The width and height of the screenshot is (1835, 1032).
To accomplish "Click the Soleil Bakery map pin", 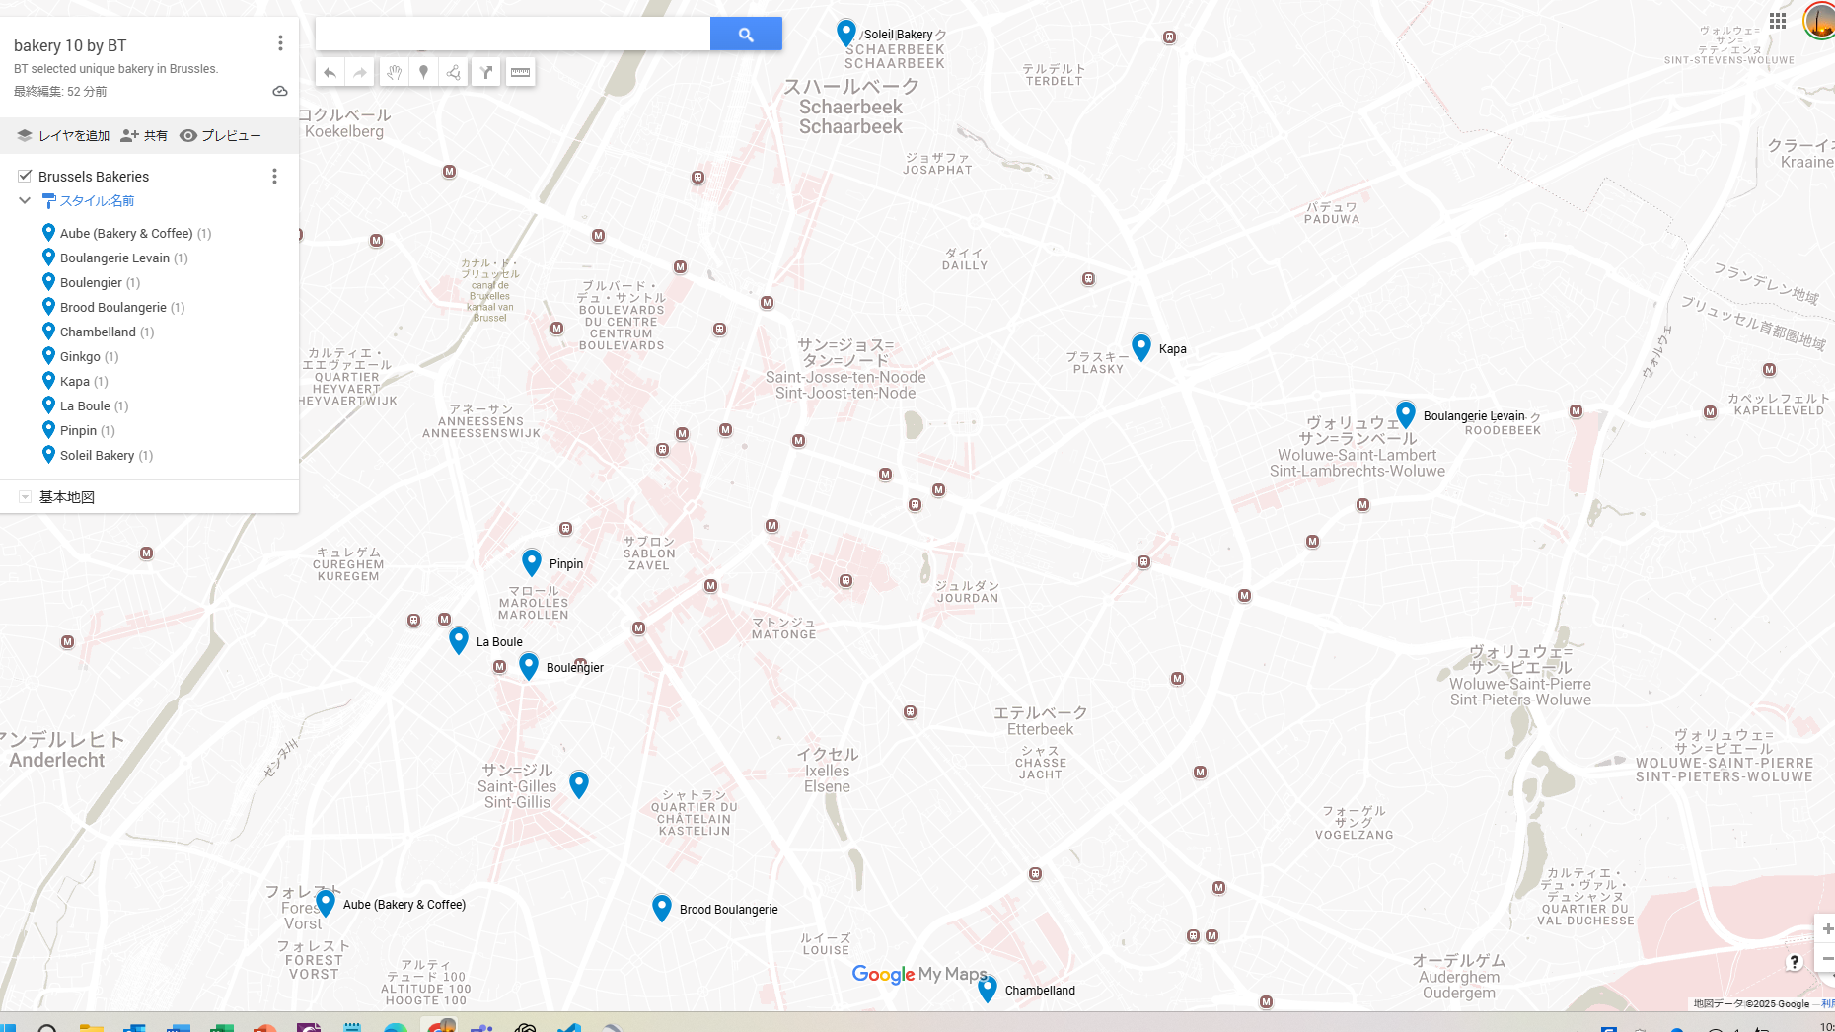I will [x=845, y=33].
